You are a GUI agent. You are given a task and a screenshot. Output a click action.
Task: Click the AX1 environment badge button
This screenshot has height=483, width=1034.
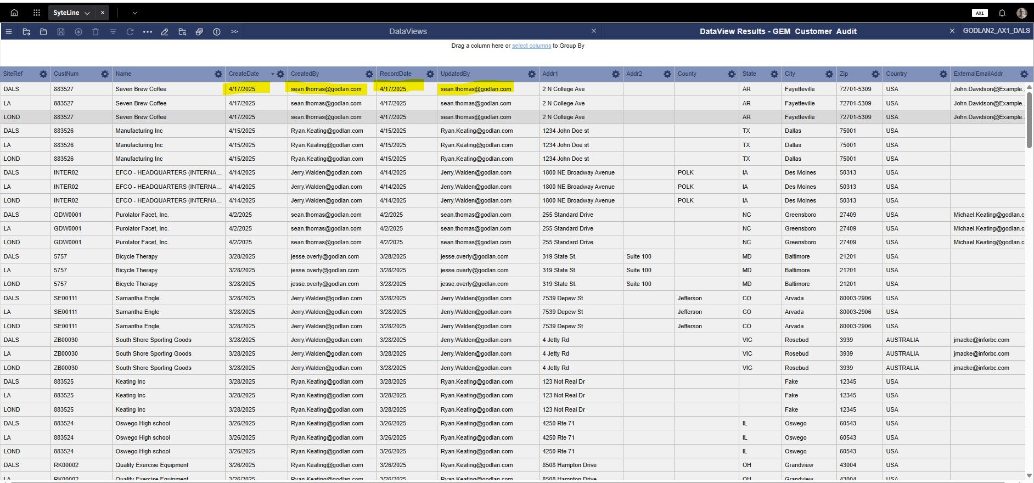tap(980, 13)
